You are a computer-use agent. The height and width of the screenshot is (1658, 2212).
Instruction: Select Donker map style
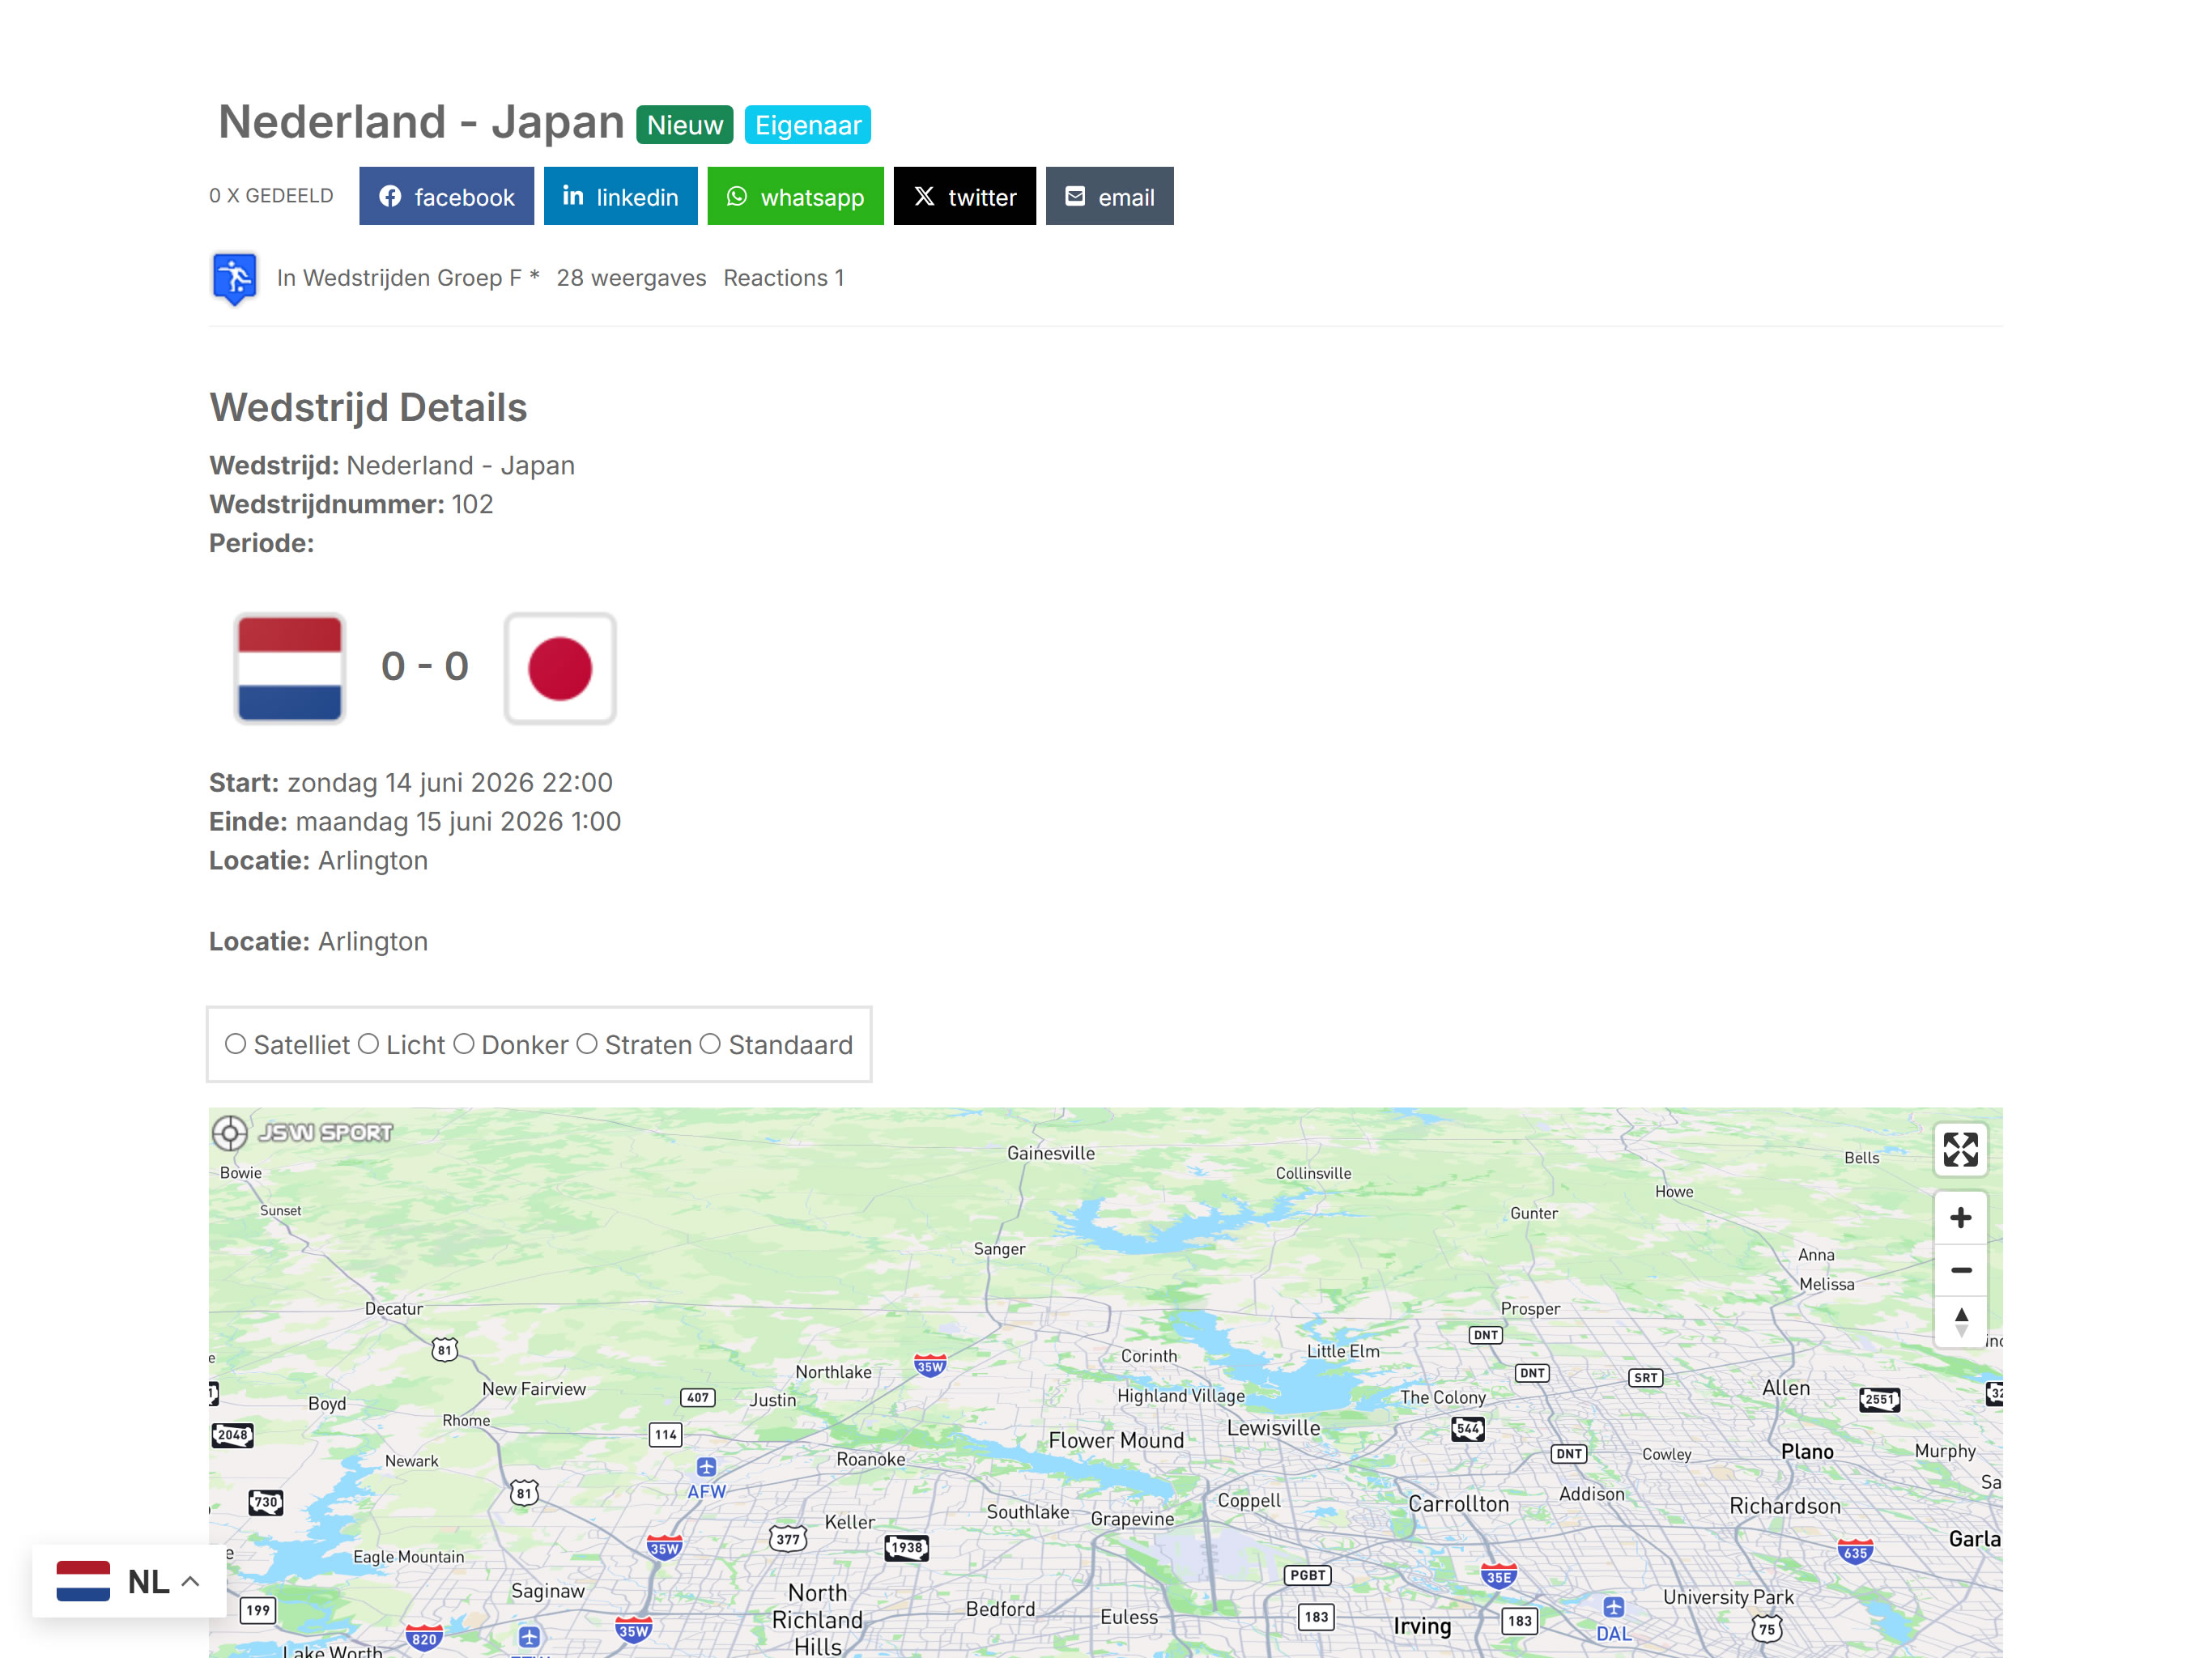point(463,1044)
